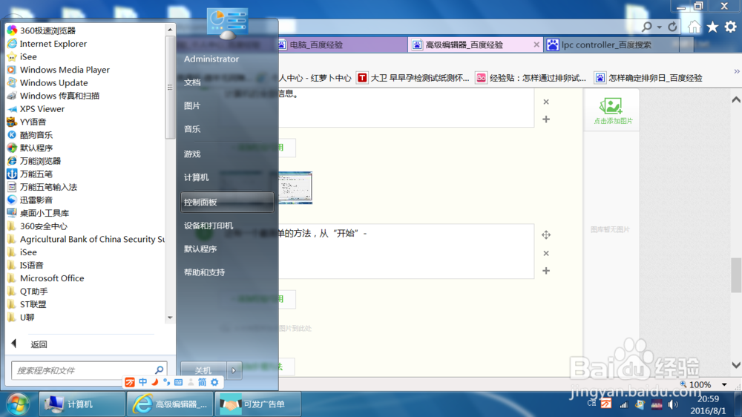Open 设备和打印机 in the Start menu
The width and height of the screenshot is (742, 417).
point(209,226)
